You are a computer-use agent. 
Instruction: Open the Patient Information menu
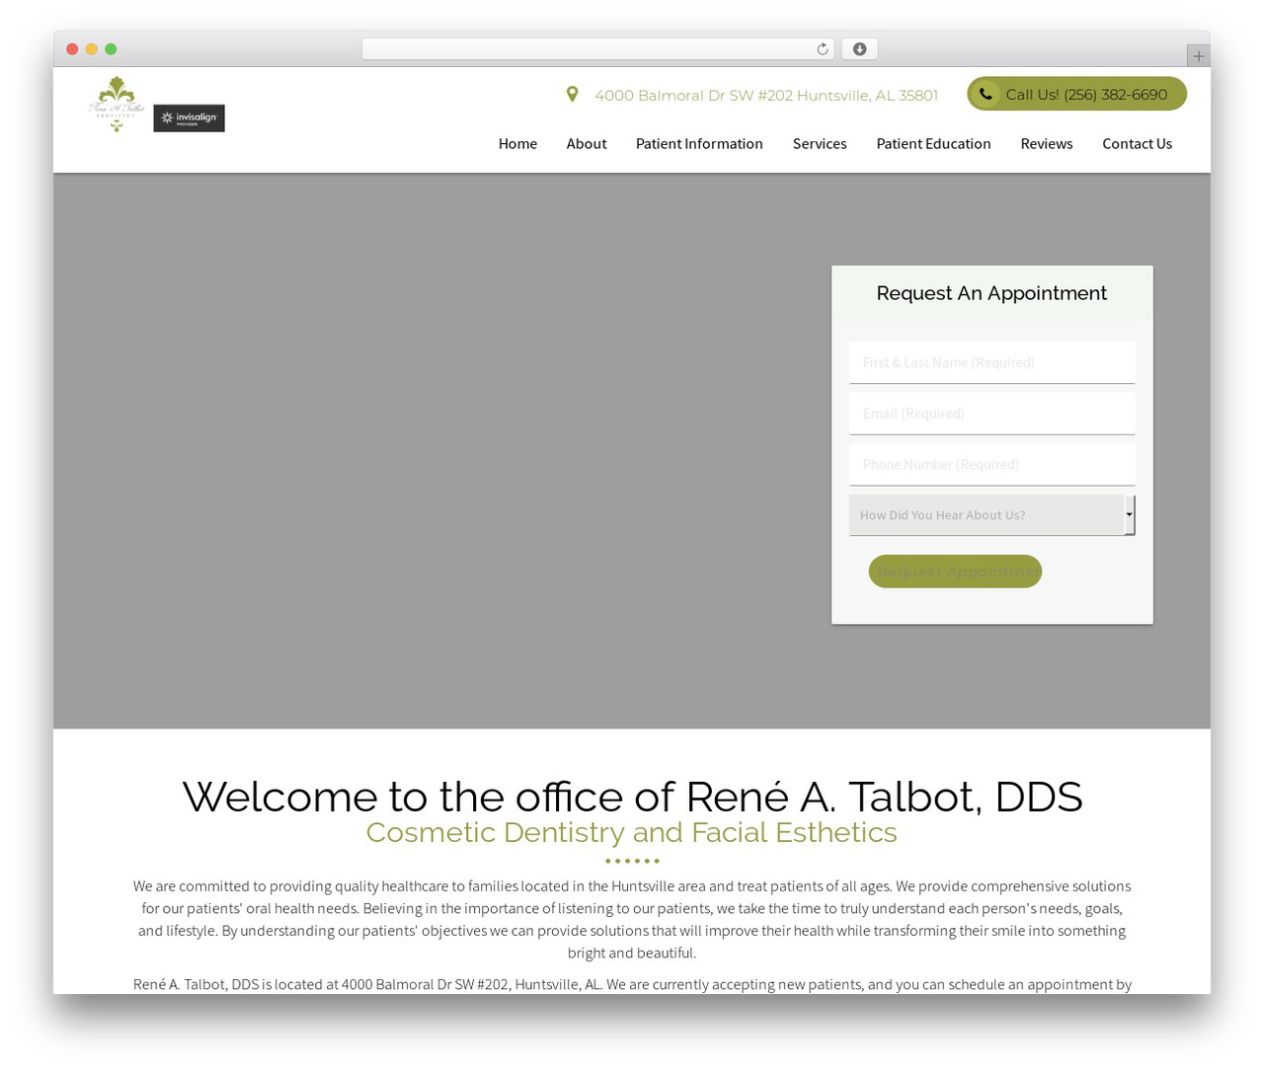coord(699,144)
